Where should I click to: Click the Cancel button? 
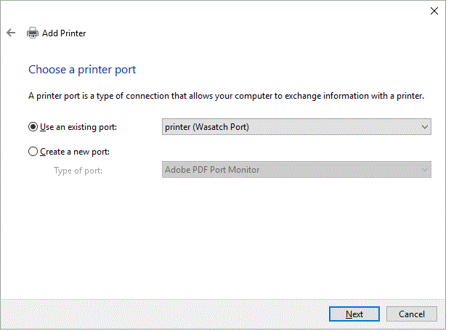click(x=411, y=314)
